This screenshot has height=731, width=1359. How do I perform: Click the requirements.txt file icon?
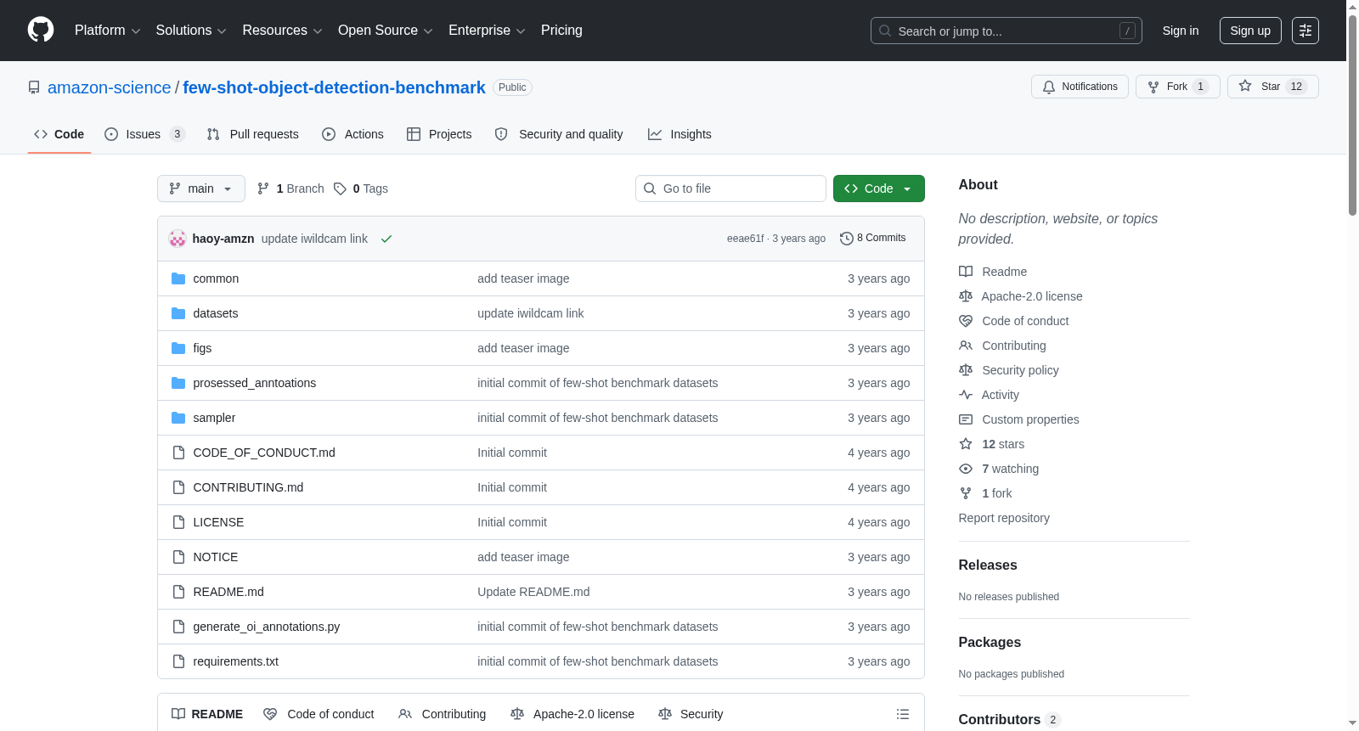[178, 661]
